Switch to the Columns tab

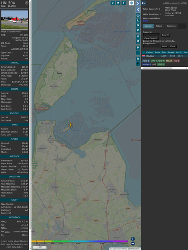pyautogui.click(x=171, y=26)
